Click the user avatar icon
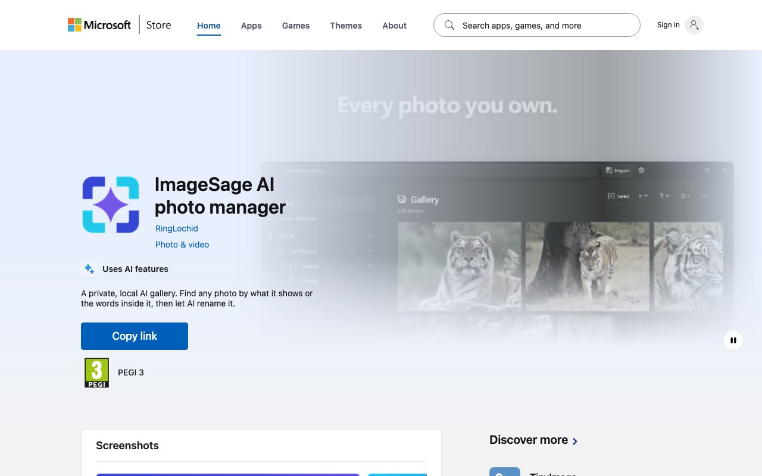 click(694, 25)
